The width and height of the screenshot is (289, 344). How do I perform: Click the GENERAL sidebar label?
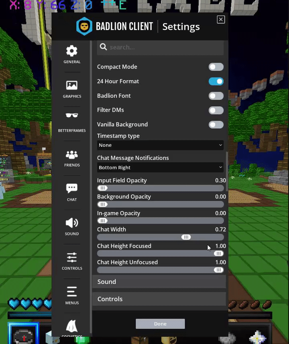click(72, 62)
